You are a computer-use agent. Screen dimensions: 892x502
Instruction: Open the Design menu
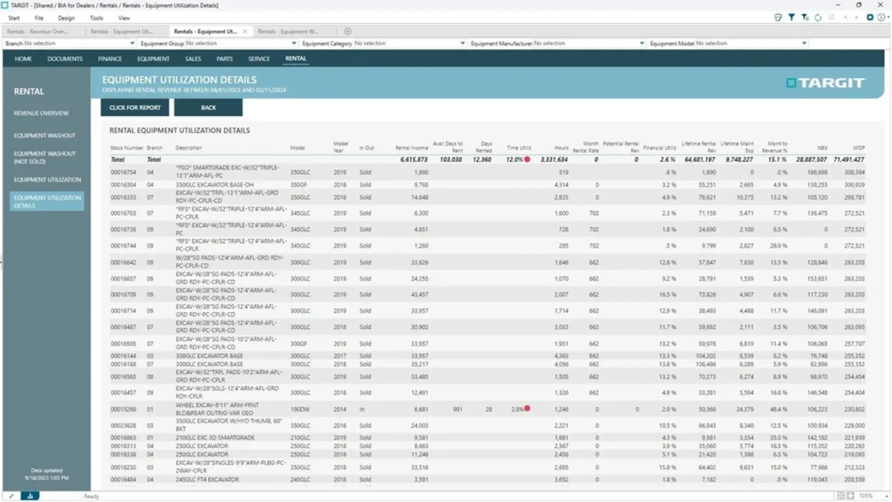coord(66,18)
